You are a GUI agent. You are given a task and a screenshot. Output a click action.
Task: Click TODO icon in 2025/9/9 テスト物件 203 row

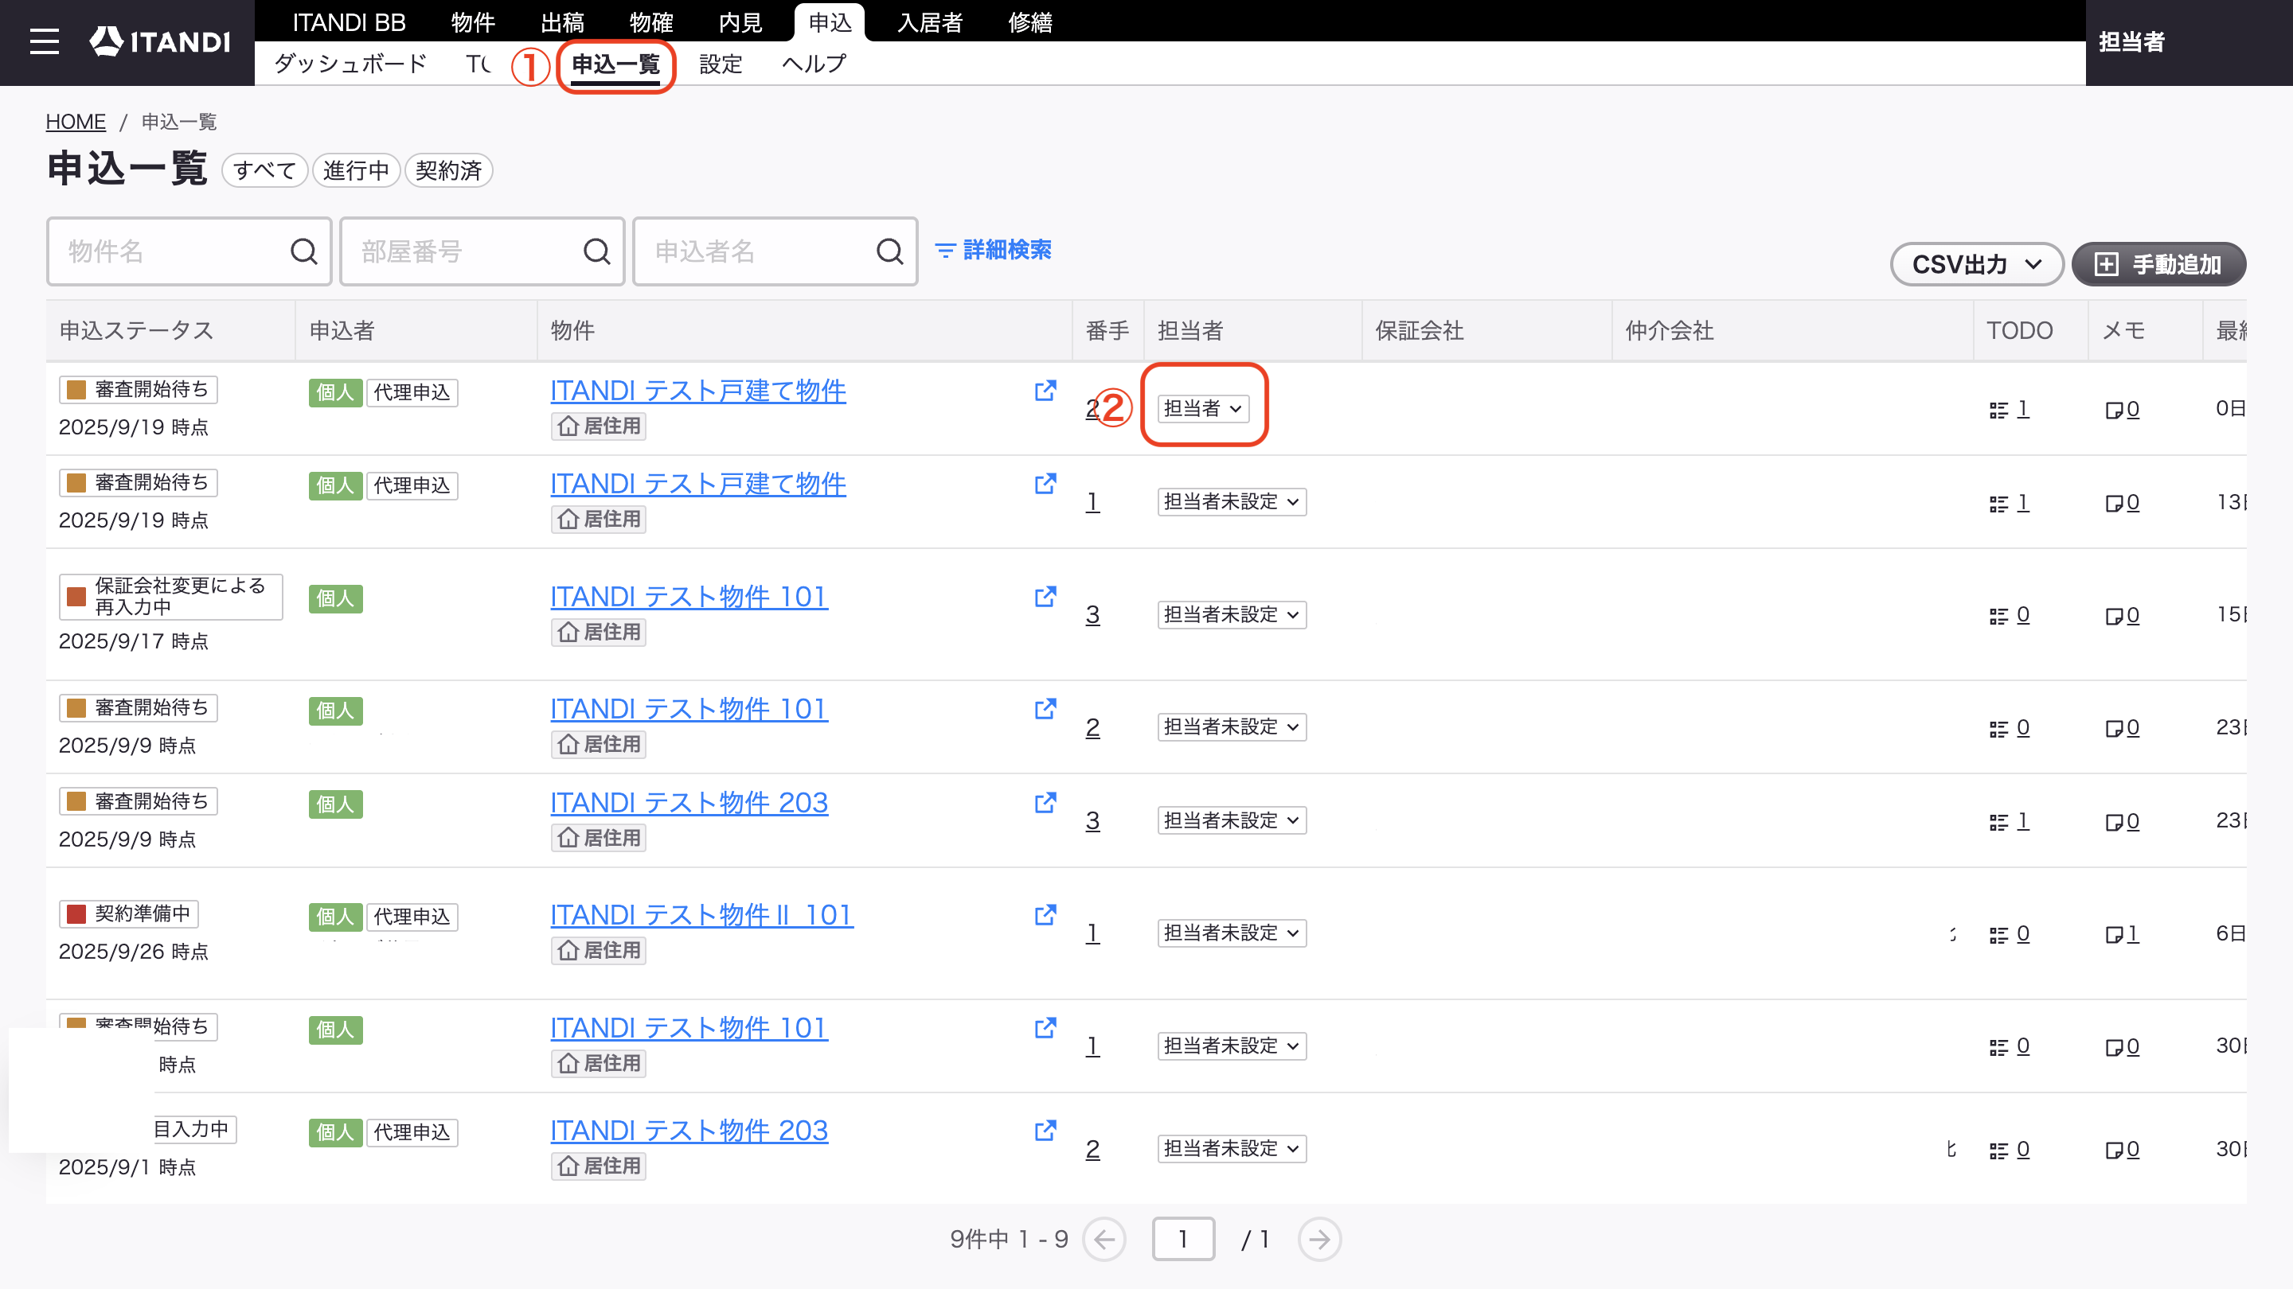1998,822
